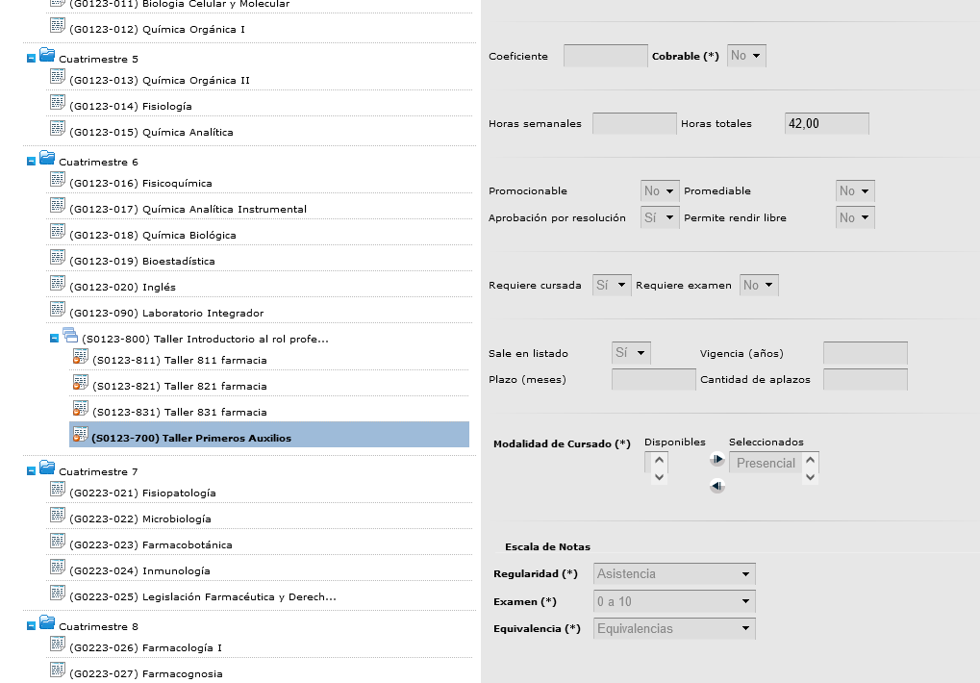Click the Horas totales field

pos(827,124)
